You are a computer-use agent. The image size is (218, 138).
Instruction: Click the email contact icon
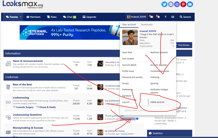pos(190,4)
